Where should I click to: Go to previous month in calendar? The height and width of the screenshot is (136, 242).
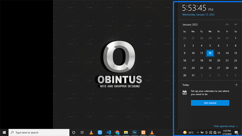(227, 25)
